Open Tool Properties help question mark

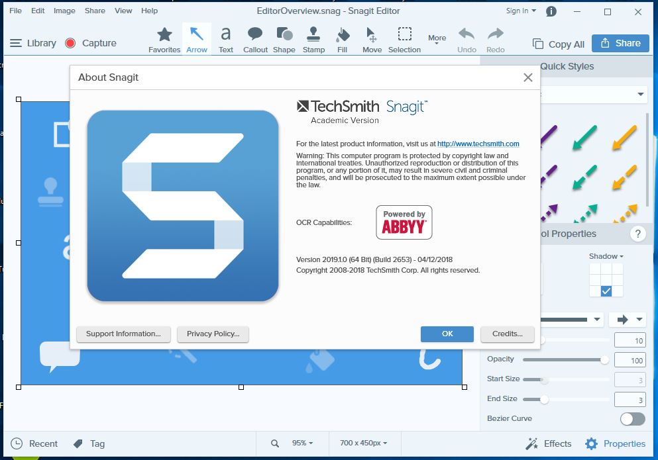[x=638, y=234]
